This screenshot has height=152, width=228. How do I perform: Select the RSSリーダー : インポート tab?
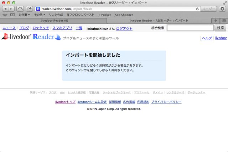(159, 21)
